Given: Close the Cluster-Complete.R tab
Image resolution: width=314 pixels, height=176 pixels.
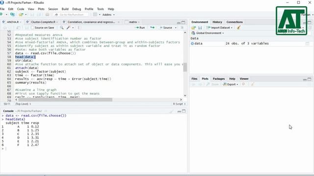Looking at the screenshot, I should click(57, 22).
